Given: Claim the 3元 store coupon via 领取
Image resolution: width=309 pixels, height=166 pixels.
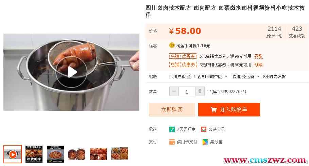Looking at the screenshot, I should pyautogui.click(x=258, y=65).
